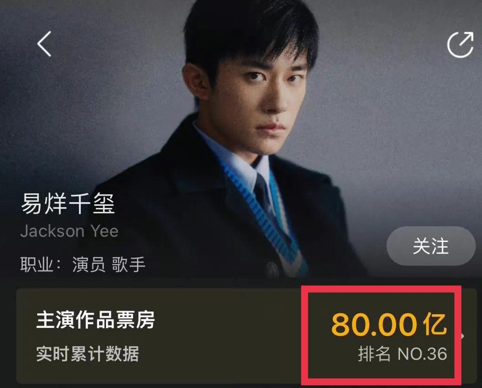Follow the actor with the 关注 button

tap(431, 246)
